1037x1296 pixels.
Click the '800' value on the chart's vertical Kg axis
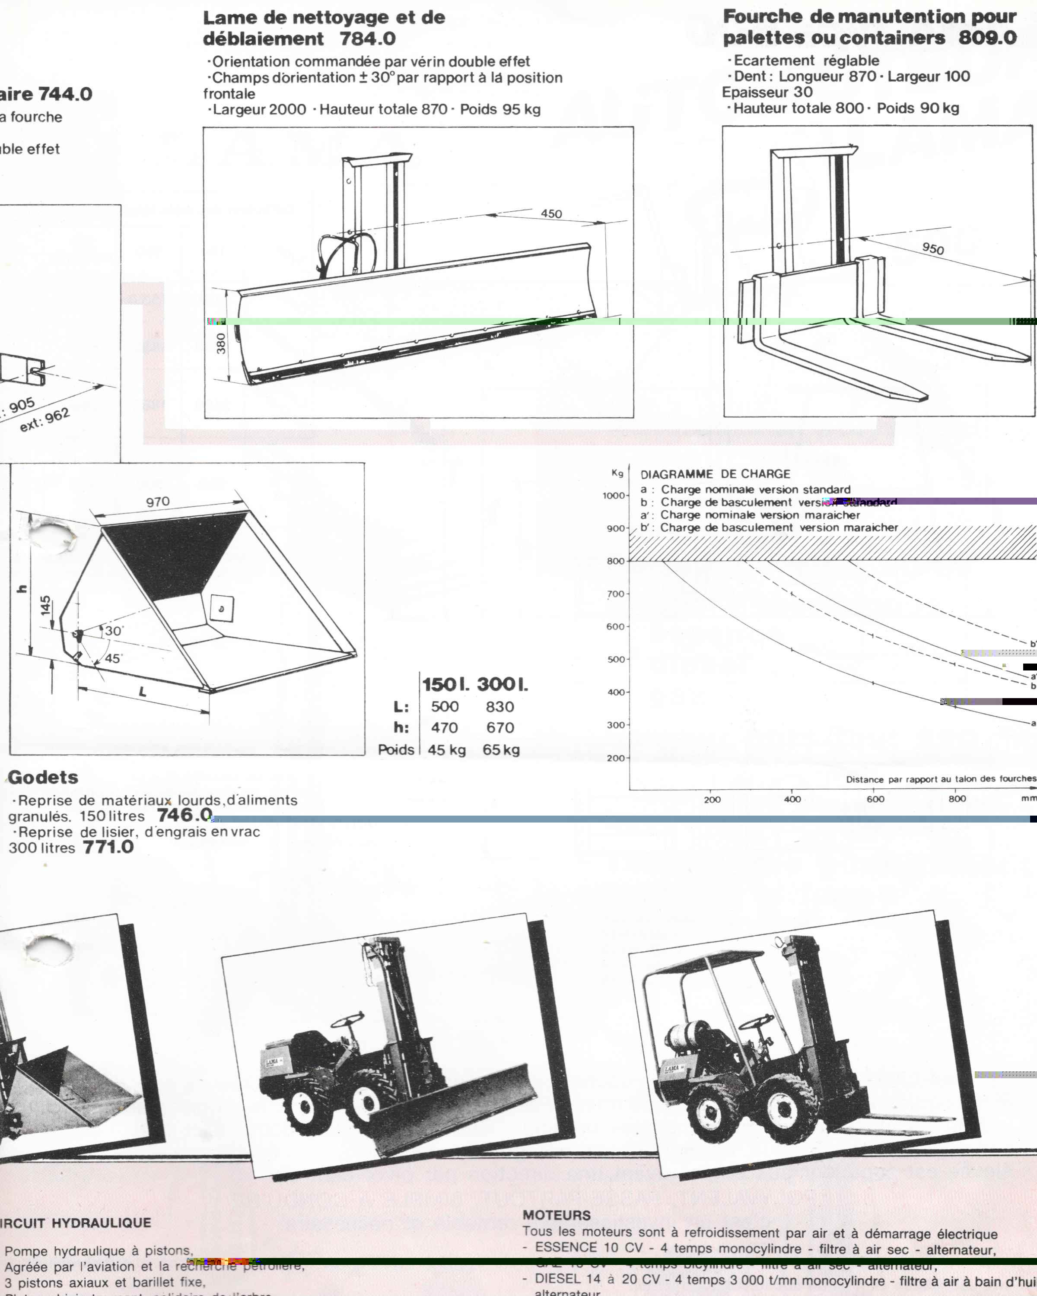tap(616, 561)
